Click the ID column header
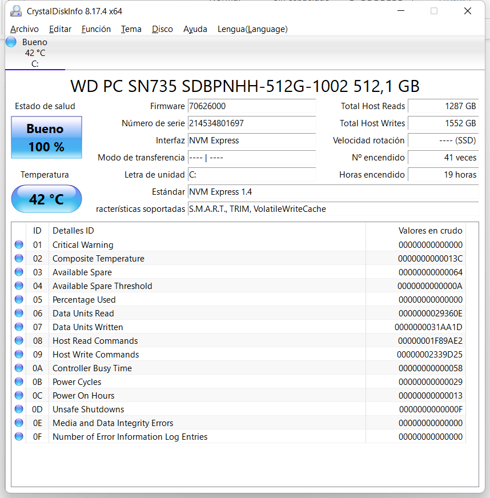This screenshot has width=490, height=498. point(37,231)
